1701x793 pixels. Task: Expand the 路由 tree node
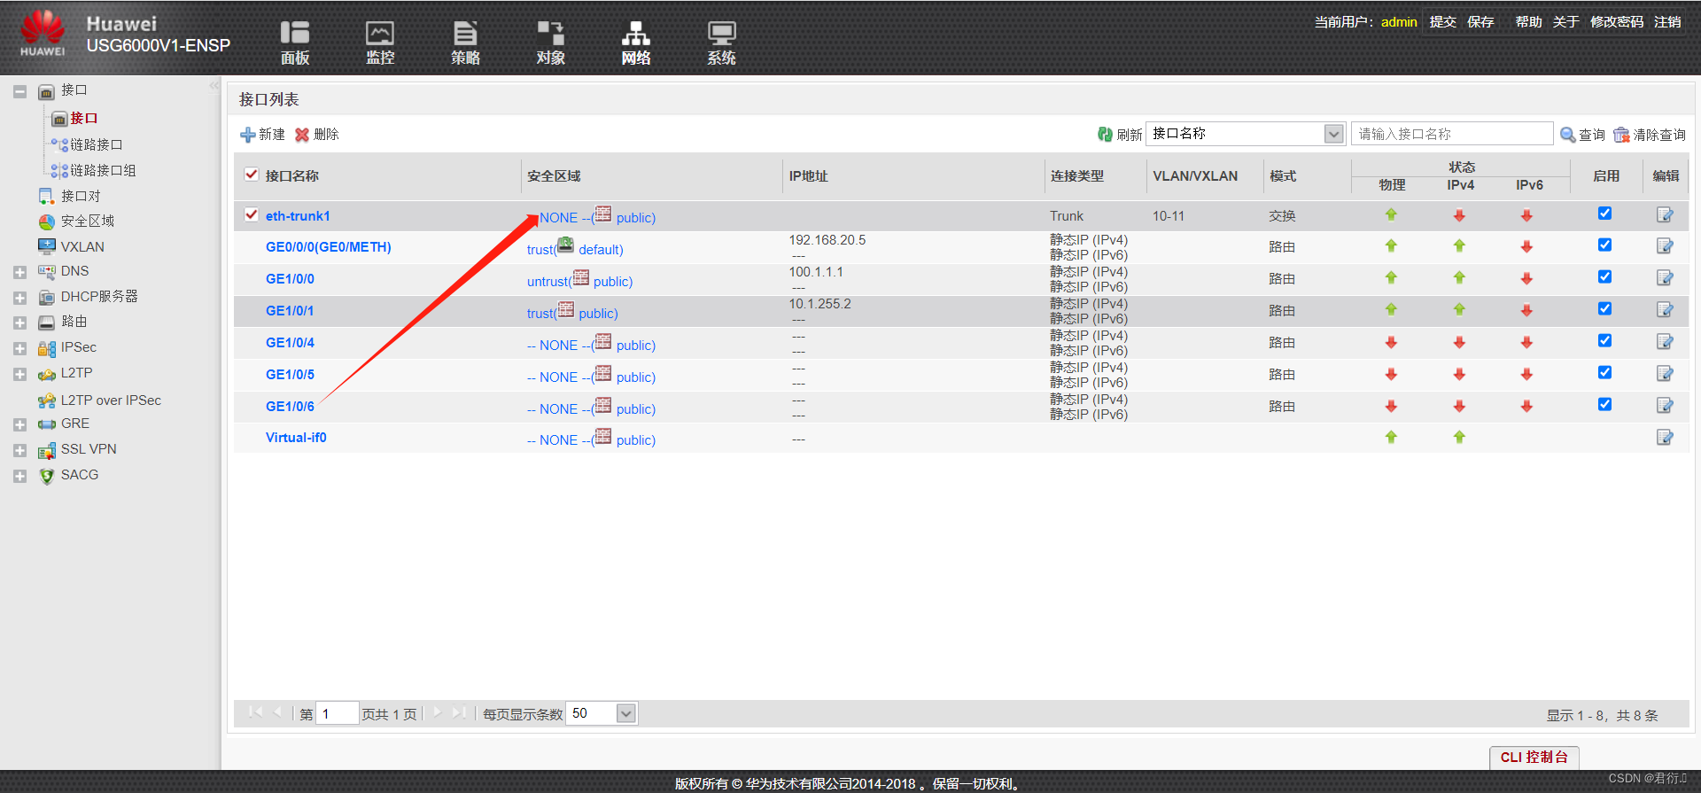[19, 323]
